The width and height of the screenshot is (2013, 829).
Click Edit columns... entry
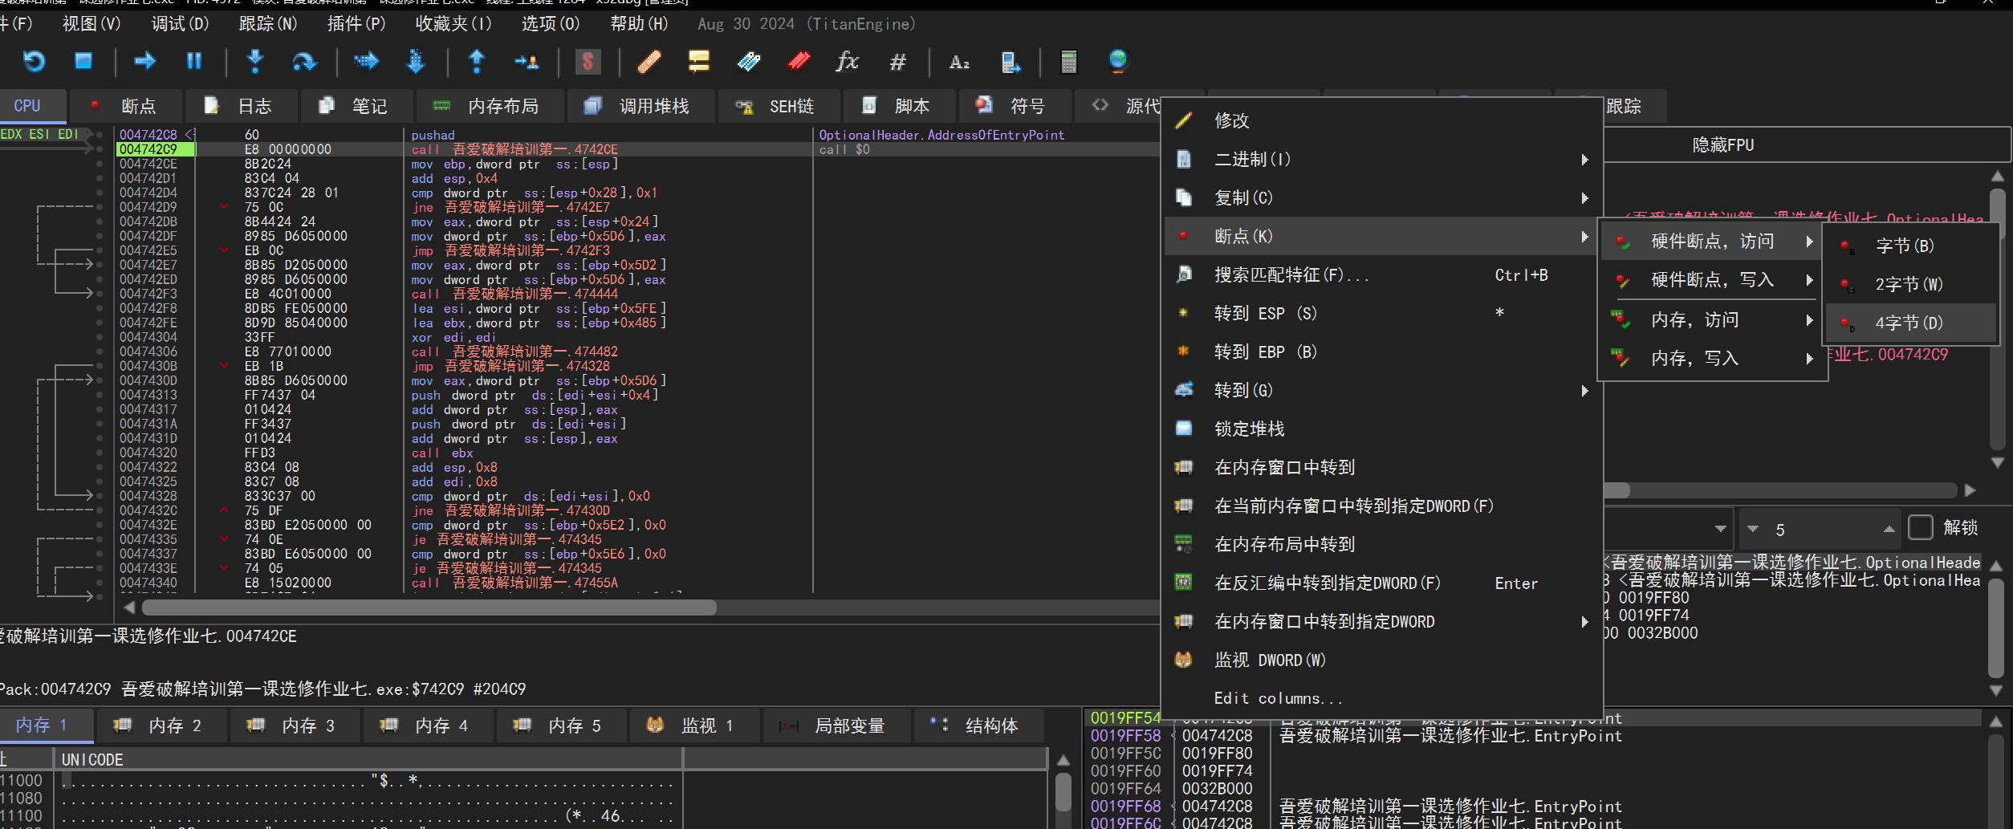coord(1381,698)
